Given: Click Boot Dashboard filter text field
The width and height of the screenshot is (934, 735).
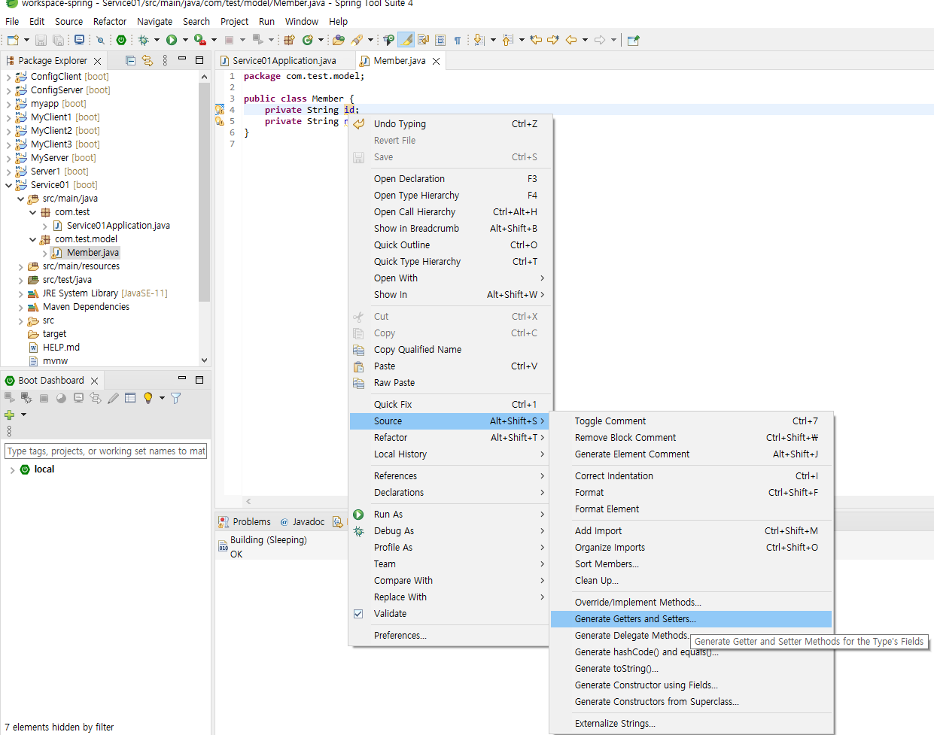Looking at the screenshot, I should click(x=106, y=451).
